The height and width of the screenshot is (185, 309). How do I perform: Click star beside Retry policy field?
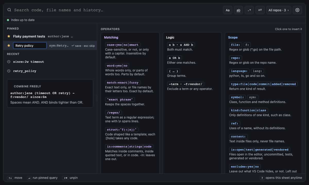tap(9, 45)
